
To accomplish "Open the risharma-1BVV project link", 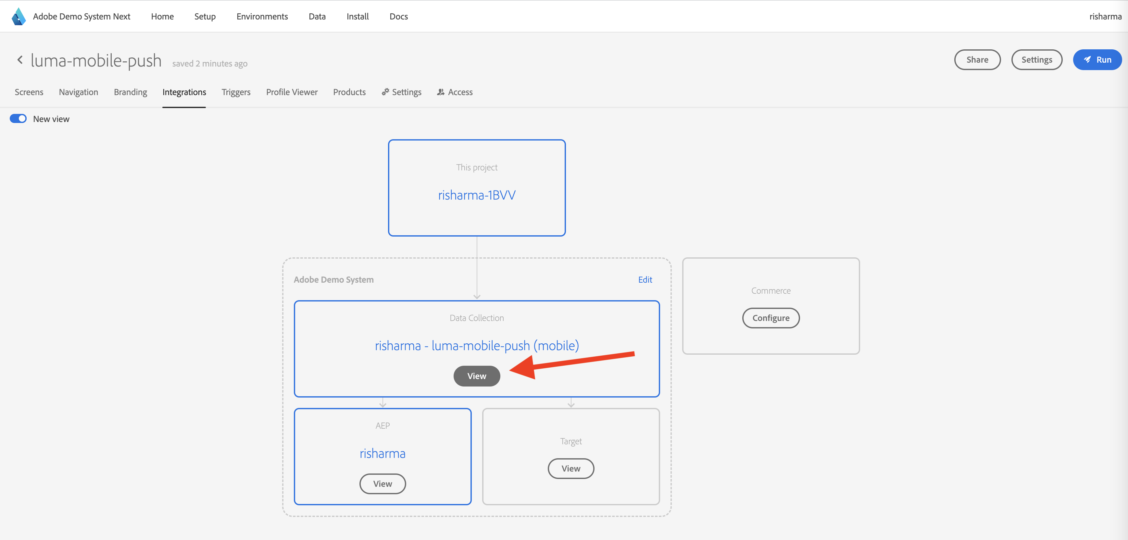I will [477, 195].
